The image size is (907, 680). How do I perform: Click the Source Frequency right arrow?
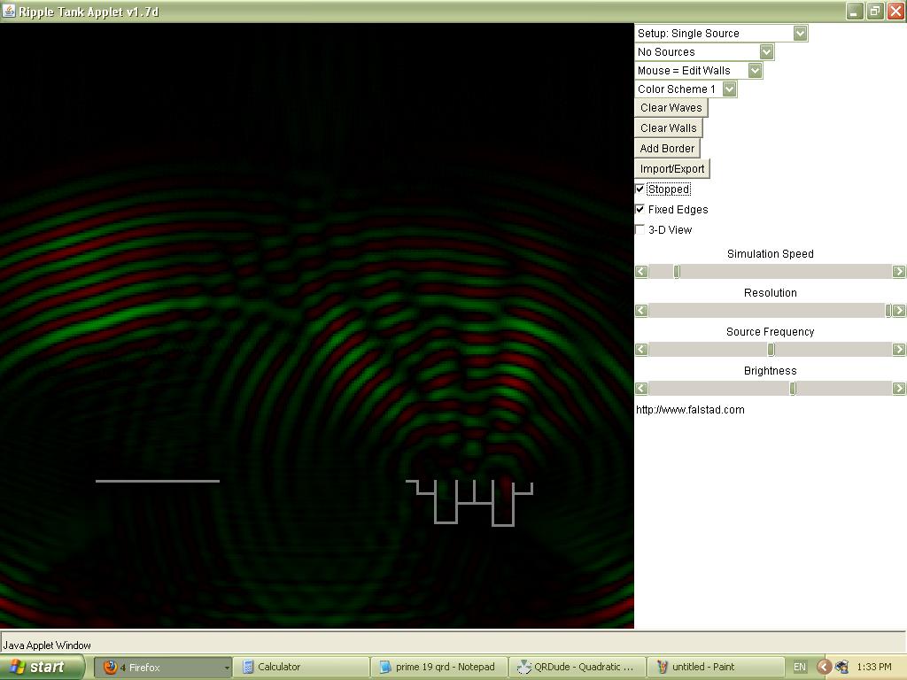(x=899, y=350)
